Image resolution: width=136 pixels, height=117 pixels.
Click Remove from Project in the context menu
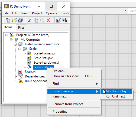pos(68,104)
